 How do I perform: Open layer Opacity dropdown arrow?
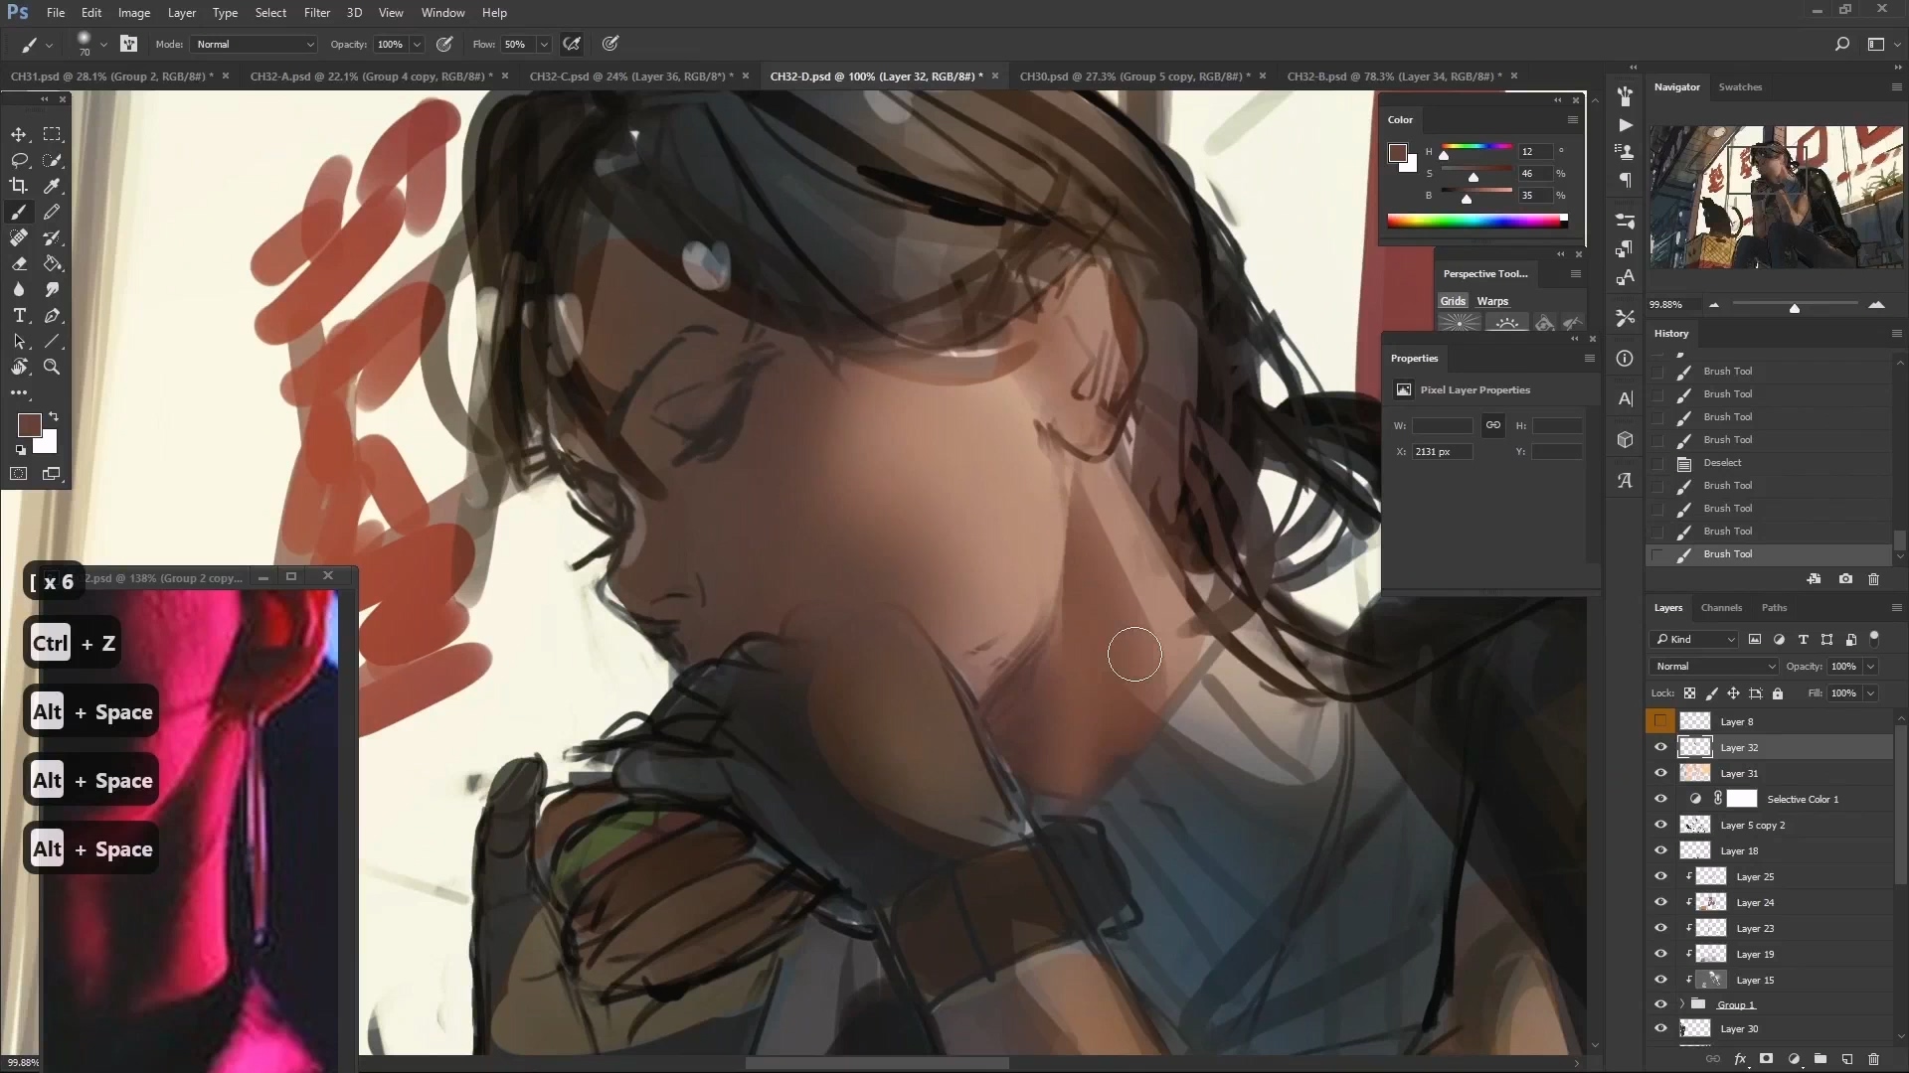click(1871, 667)
